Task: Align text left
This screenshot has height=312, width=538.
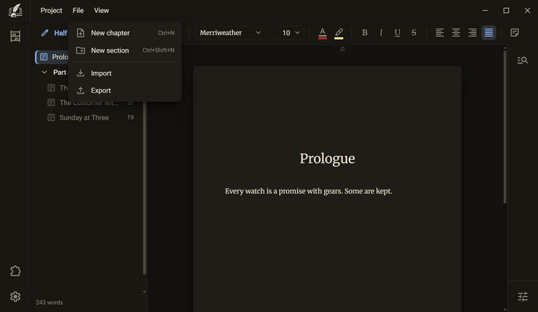Action: [440, 32]
